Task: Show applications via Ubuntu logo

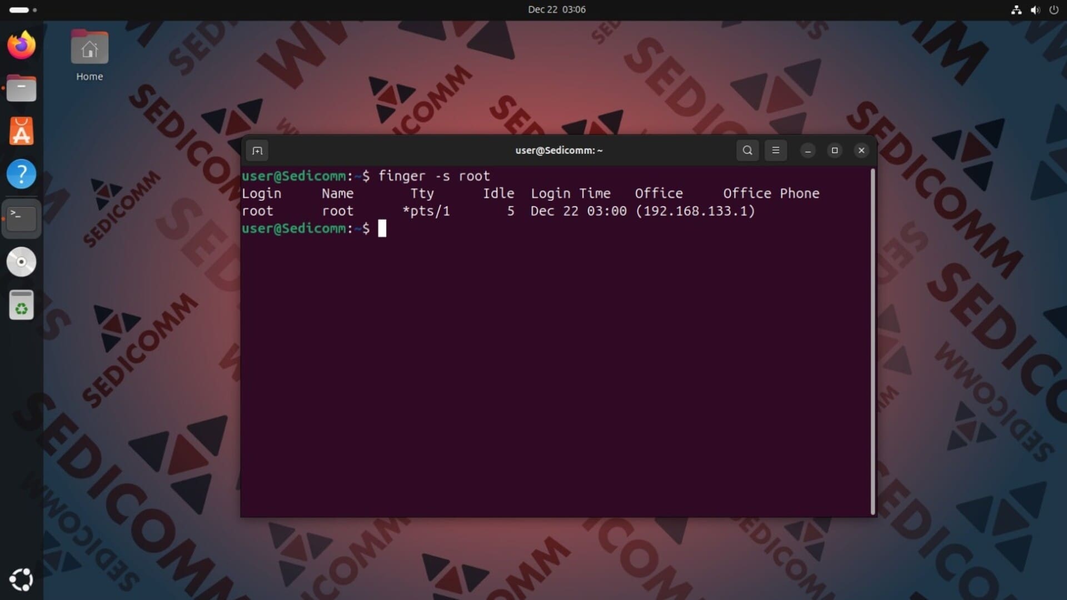Action: click(22, 579)
